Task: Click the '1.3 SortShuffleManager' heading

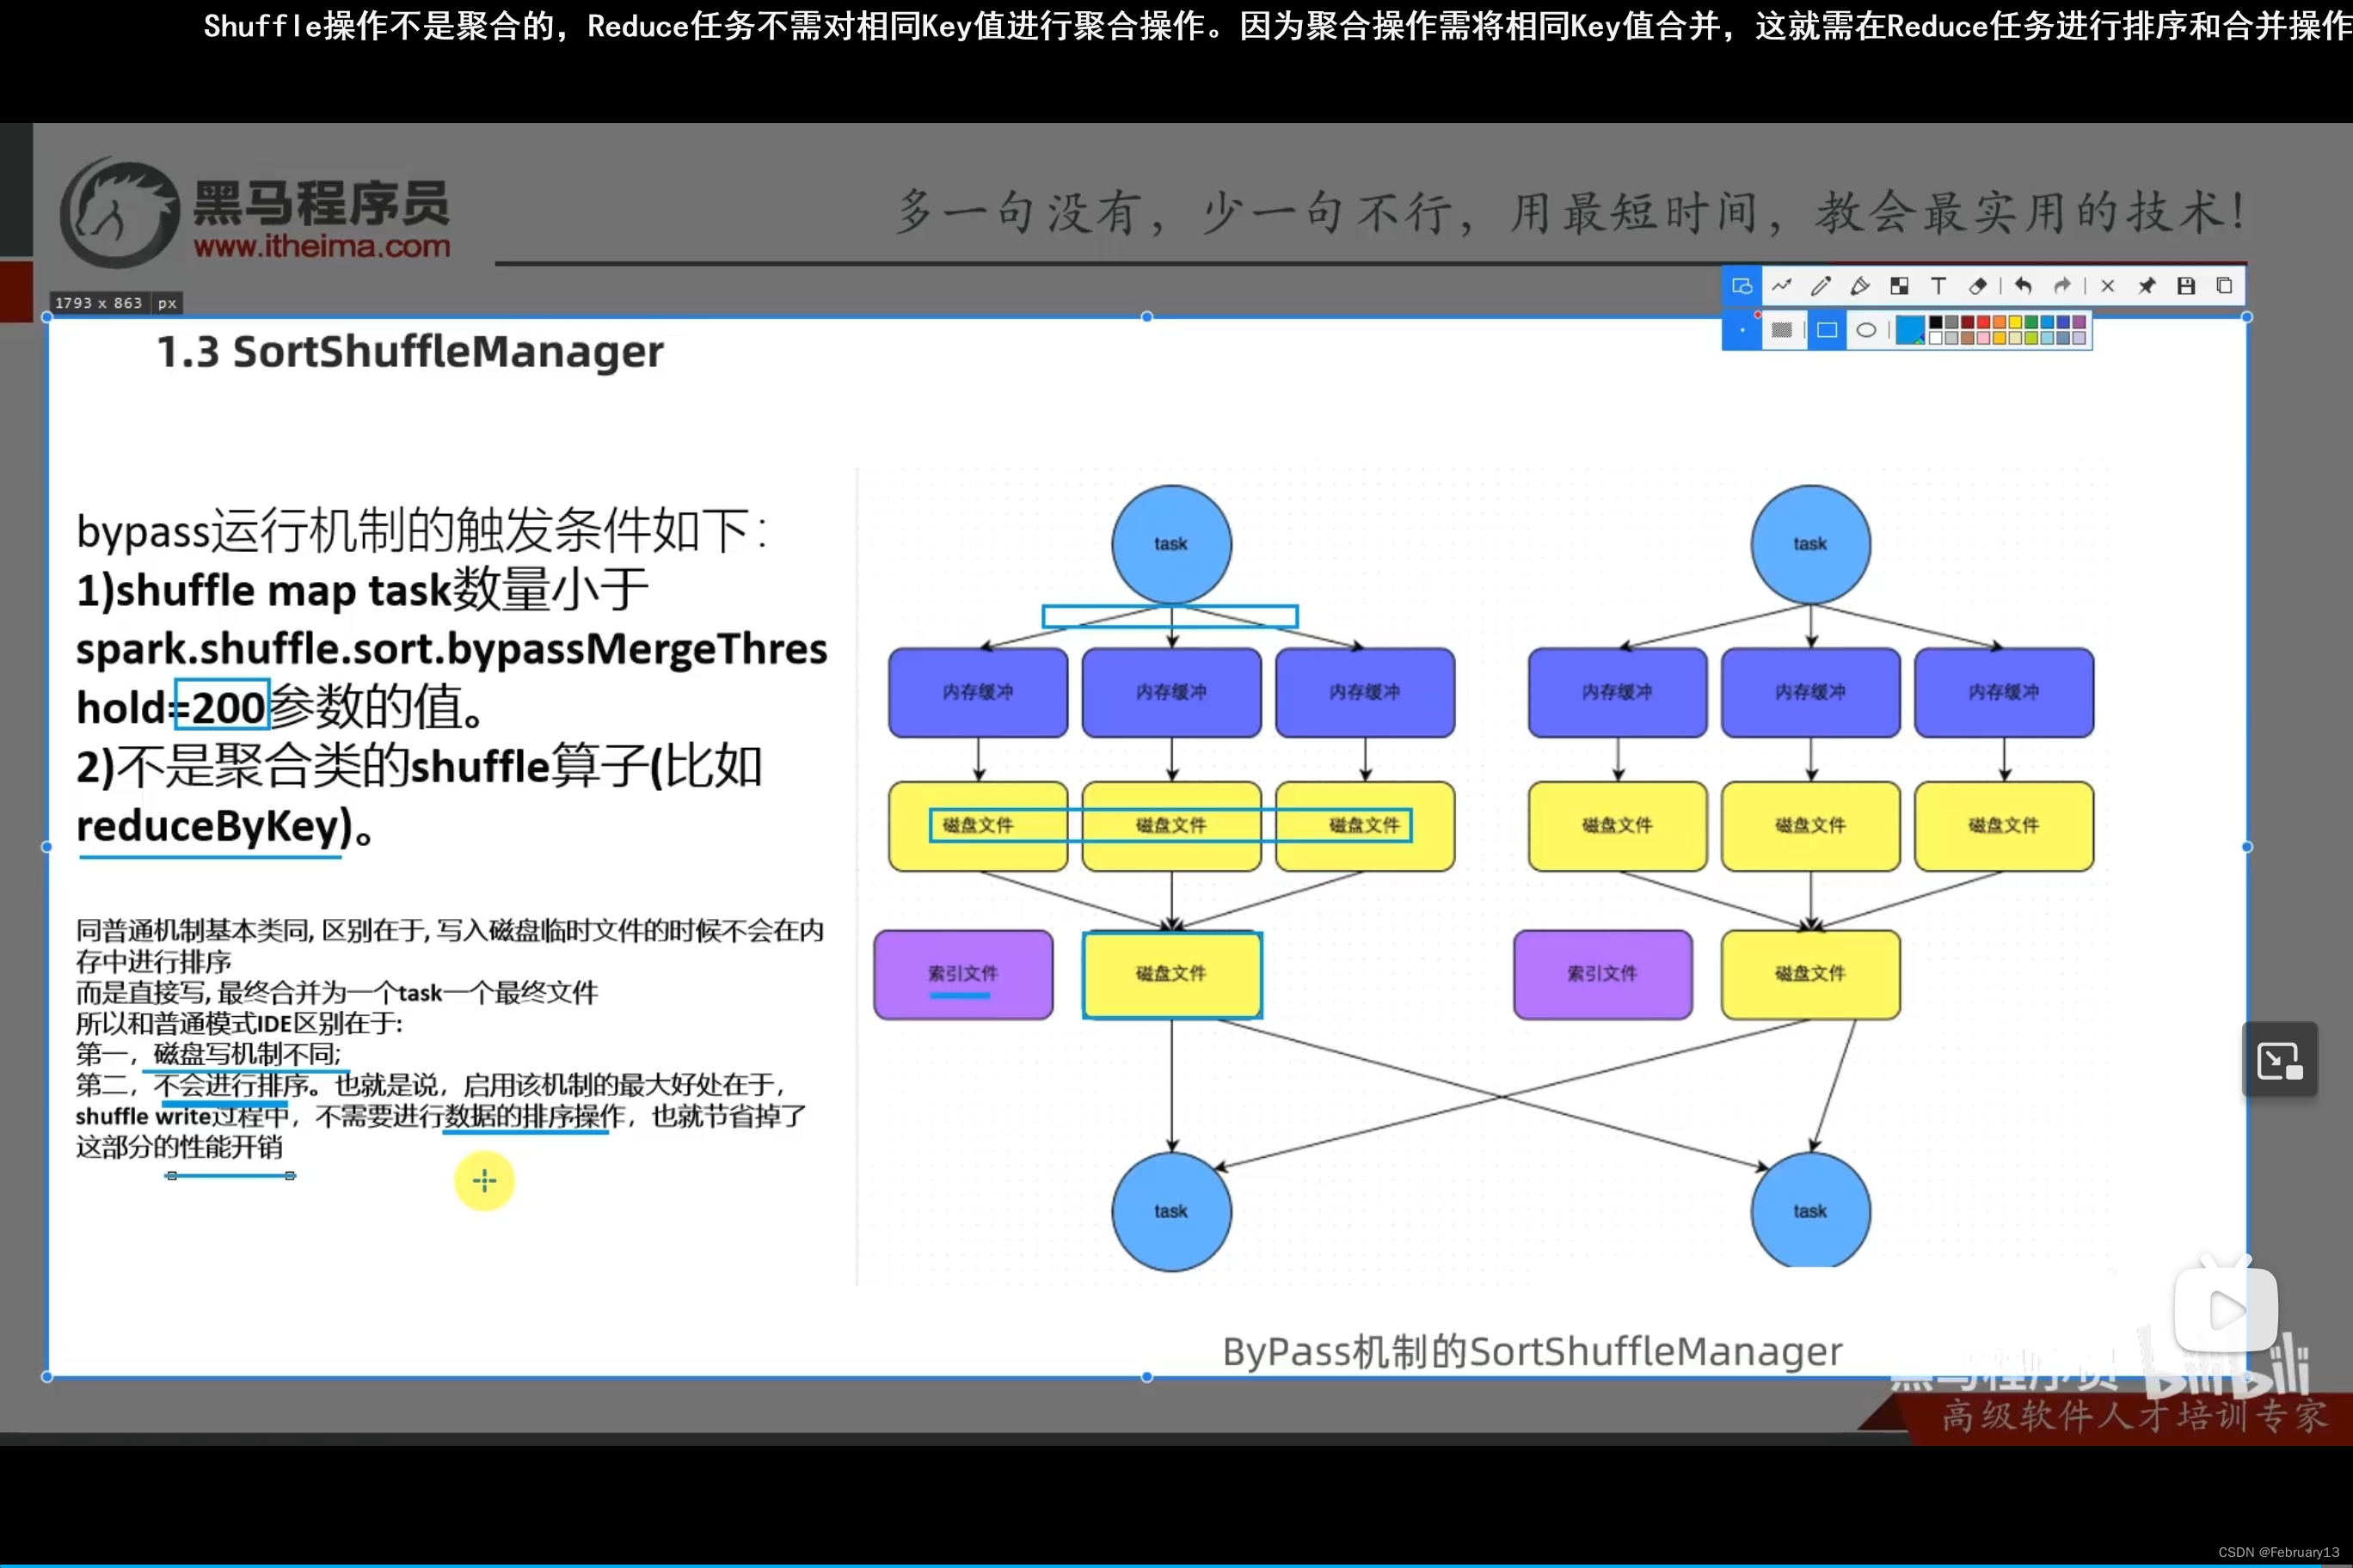Action: (x=410, y=352)
